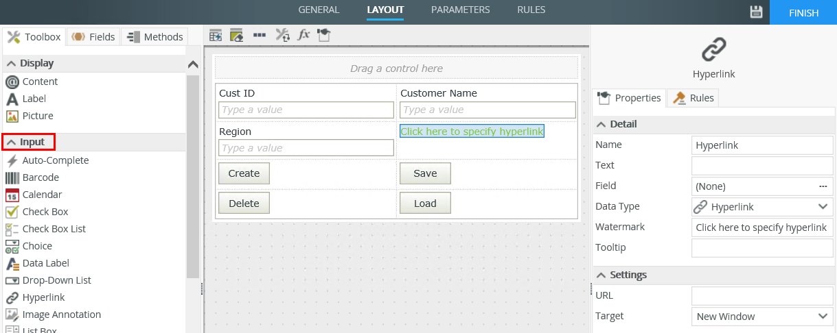Screen dimensions: 837x333
Task: Click the Customer Name text box
Action: [488, 110]
